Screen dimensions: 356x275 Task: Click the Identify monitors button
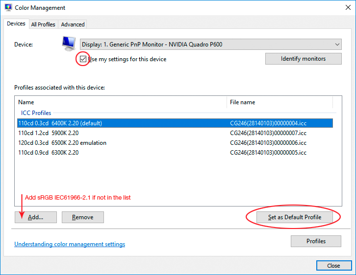[303, 59]
